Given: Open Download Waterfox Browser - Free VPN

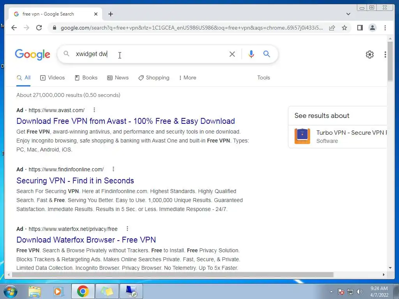Looking at the screenshot, I should [x=86, y=240].
